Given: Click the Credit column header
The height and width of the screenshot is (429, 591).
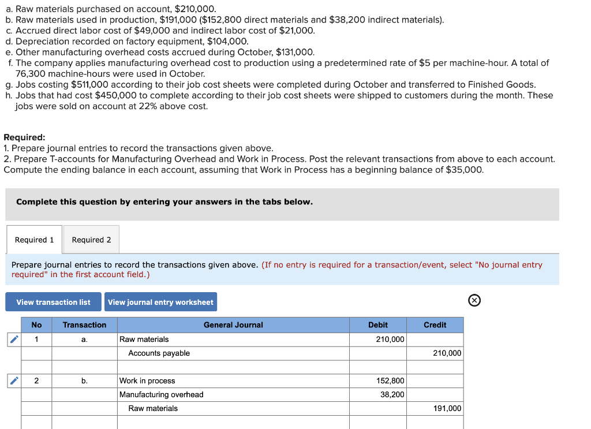Looking at the screenshot, I should click(435, 325).
